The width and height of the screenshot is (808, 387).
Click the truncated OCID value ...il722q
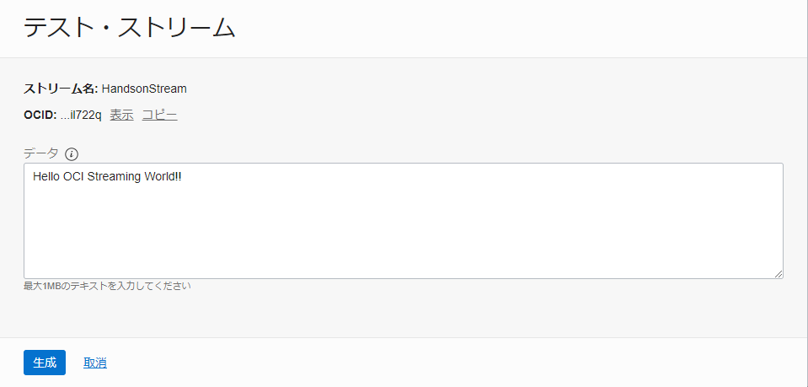[81, 115]
